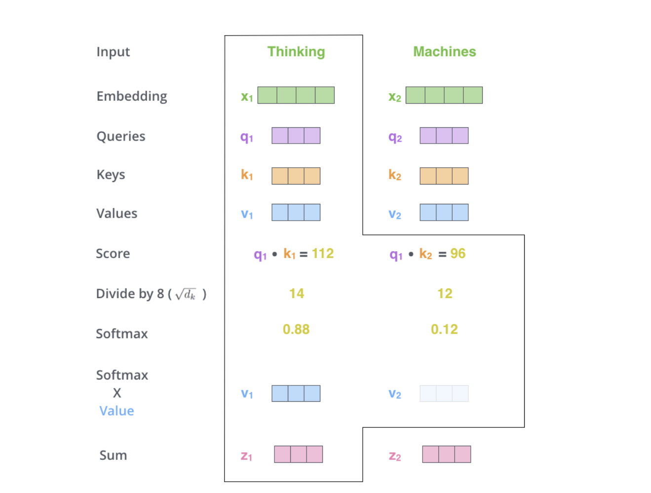651x493 pixels.
Task: Click the pink z1 sum vector boxes
Action: tap(298, 454)
